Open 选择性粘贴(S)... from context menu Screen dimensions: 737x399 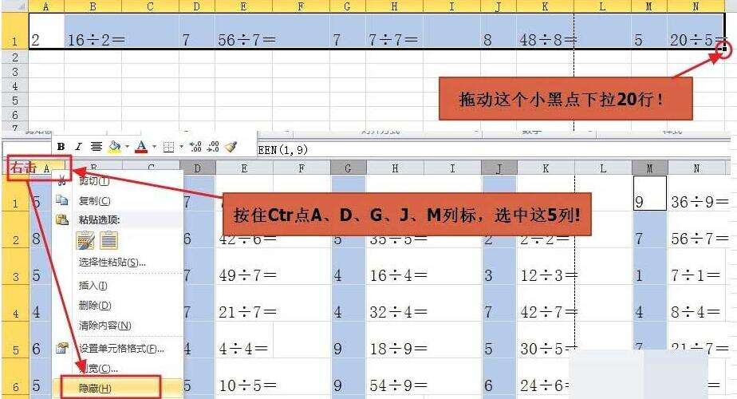(112, 262)
